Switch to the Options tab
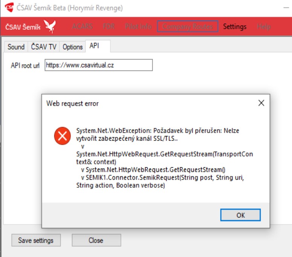 (x=73, y=47)
